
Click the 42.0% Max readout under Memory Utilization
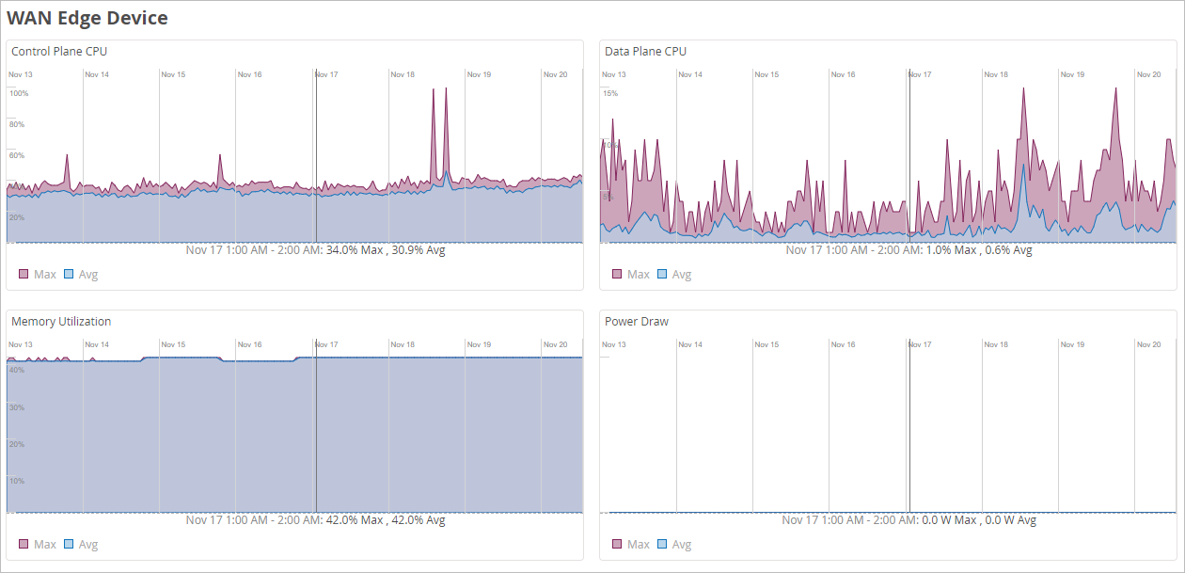[x=354, y=520]
